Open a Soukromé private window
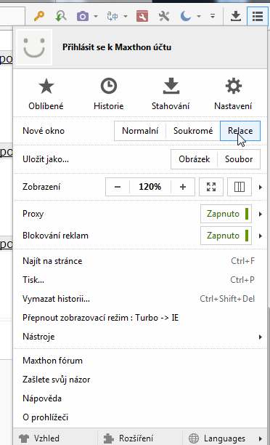This screenshot has height=445, width=270. [x=193, y=131]
